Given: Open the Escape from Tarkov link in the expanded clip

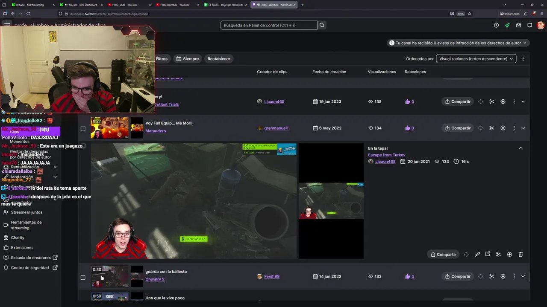Looking at the screenshot, I should pos(387,155).
